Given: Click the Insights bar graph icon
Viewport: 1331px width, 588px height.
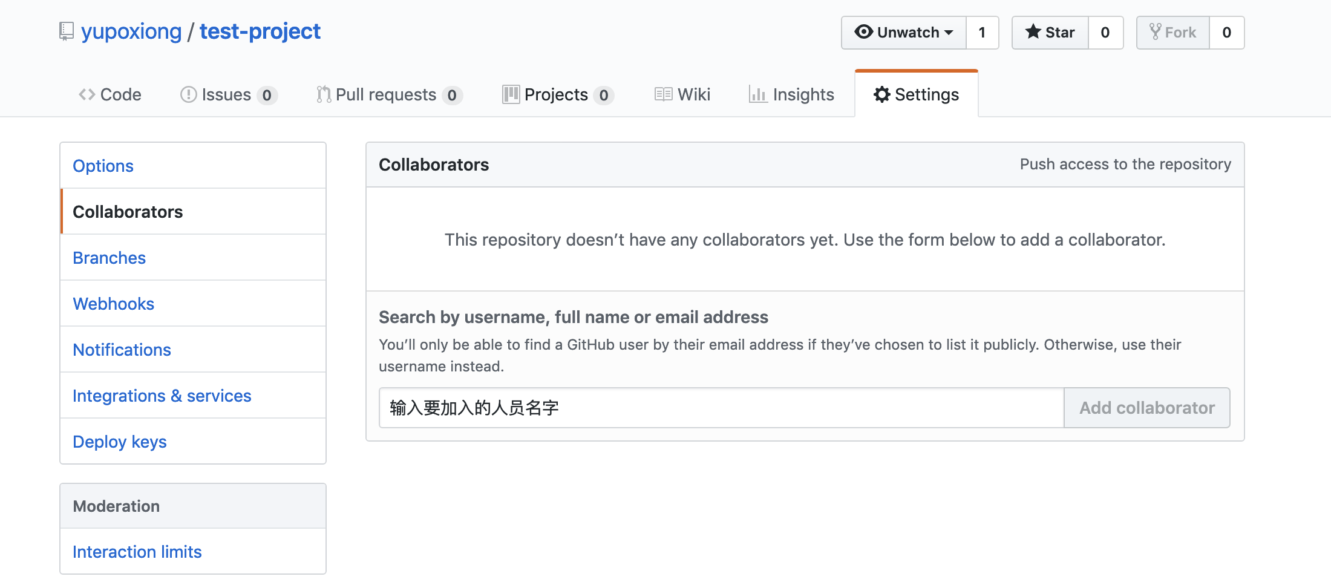Looking at the screenshot, I should point(758,94).
